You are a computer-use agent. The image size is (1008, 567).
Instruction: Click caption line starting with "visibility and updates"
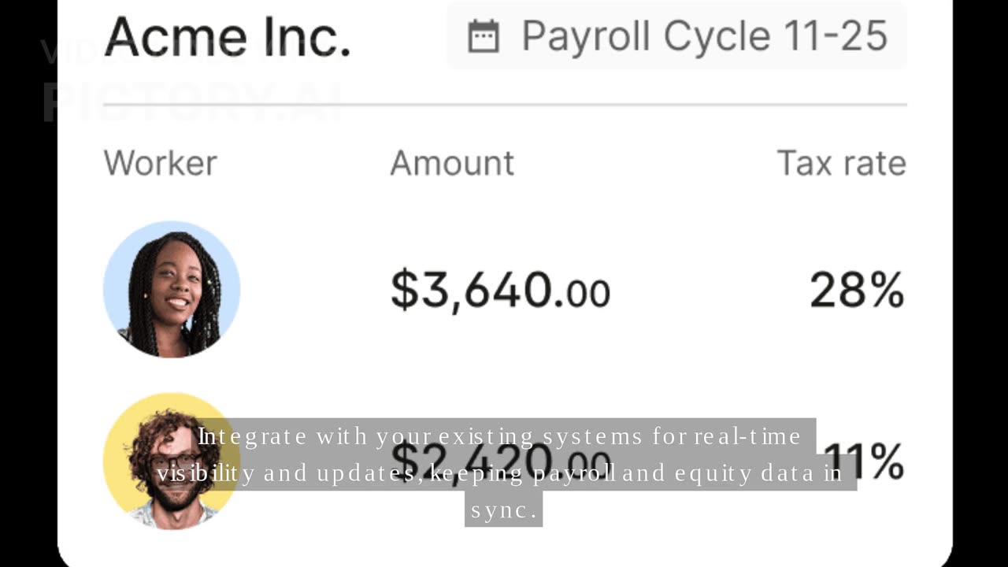(x=499, y=473)
